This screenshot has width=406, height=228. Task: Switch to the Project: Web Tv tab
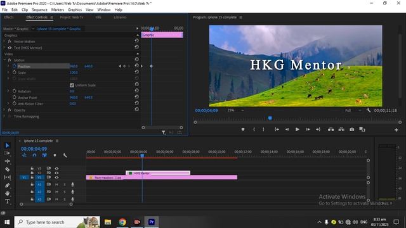(72, 17)
